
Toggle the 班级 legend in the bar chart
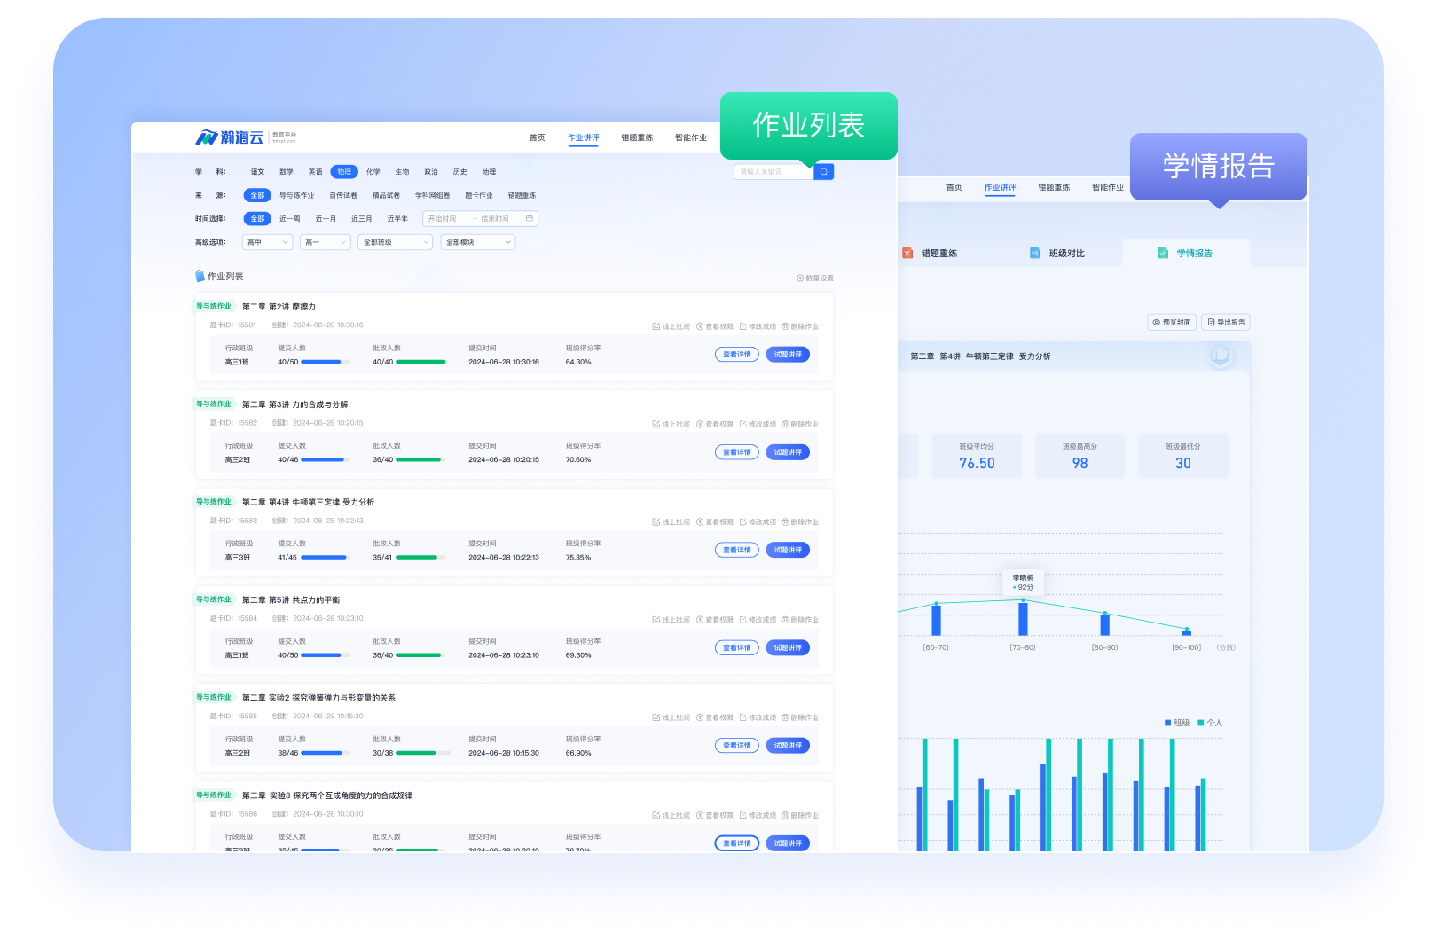1177,723
